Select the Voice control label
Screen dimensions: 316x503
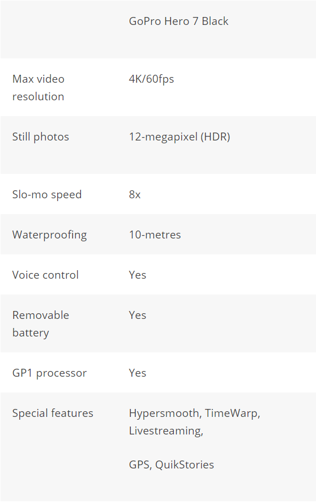(x=45, y=275)
